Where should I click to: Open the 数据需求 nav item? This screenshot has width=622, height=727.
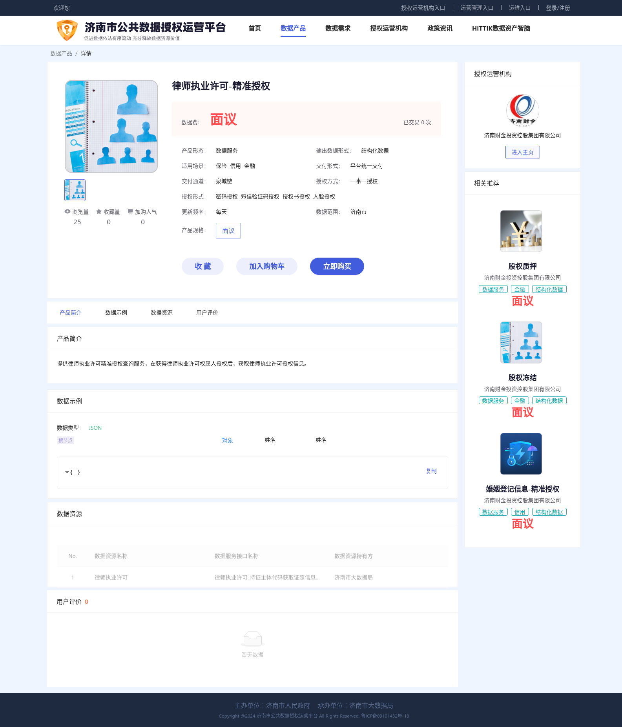point(338,28)
